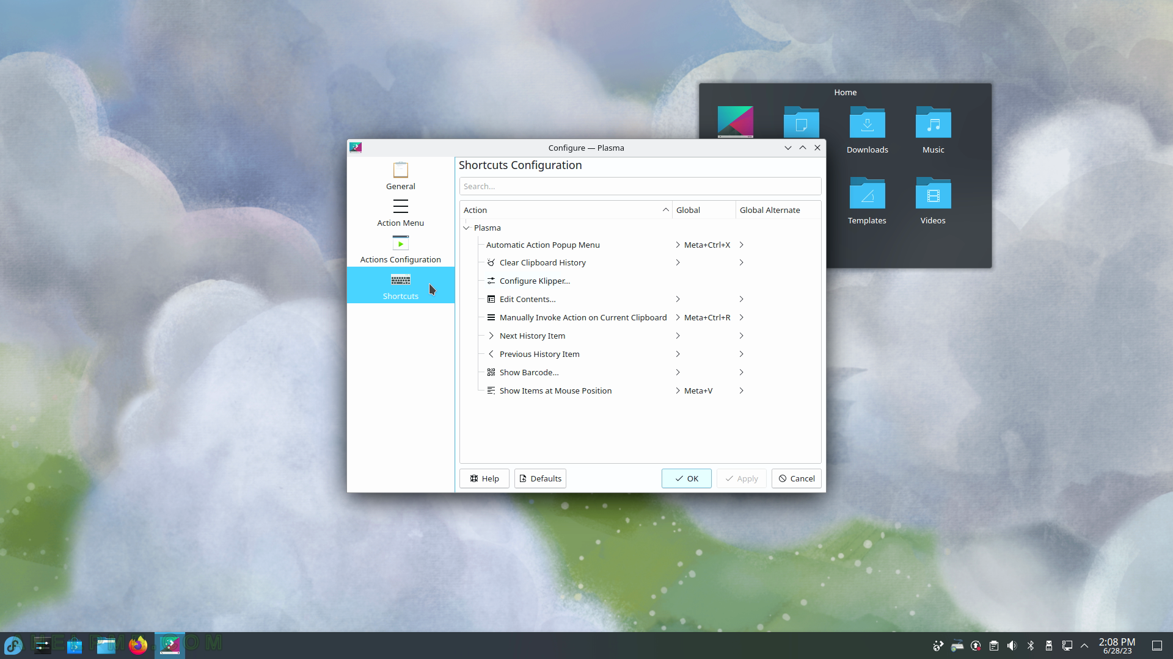This screenshot has height=659, width=1173.
Task: Expand Global Alternate for Edit Contents
Action: (741, 299)
